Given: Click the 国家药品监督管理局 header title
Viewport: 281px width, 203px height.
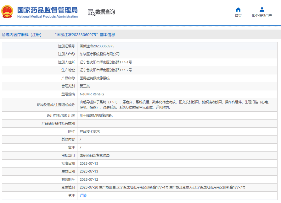Looking at the screenshot, I should tap(48, 10).
